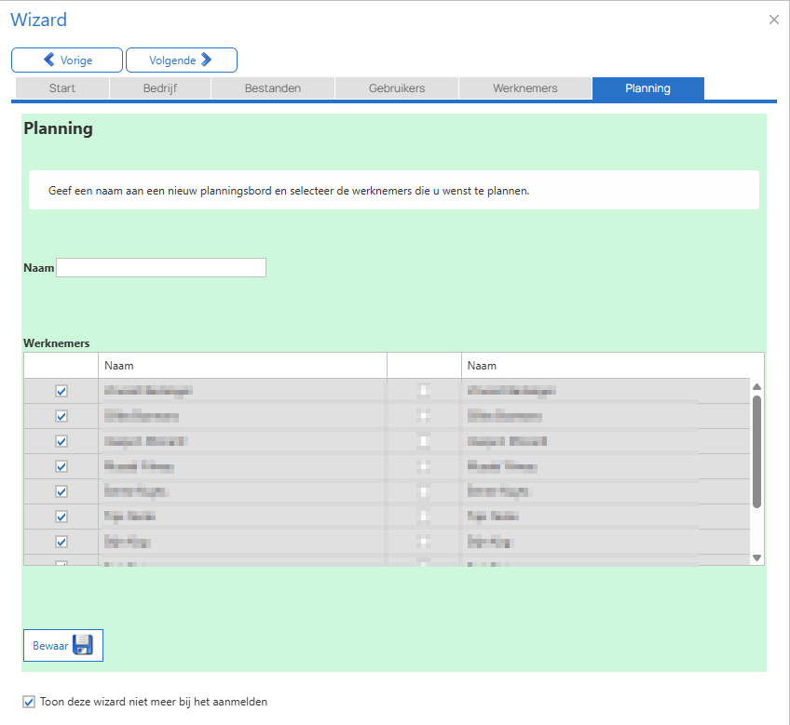The image size is (790, 725).
Task: Toggle 'Toon deze wizard niet meer' checkbox
Action: pos(29,702)
